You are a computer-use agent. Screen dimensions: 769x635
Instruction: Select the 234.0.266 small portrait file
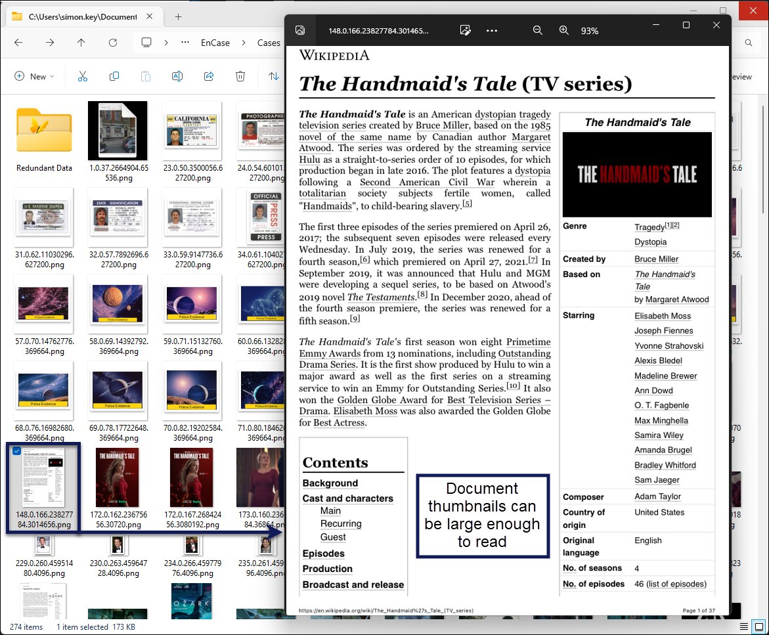pyautogui.click(x=192, y=544)
